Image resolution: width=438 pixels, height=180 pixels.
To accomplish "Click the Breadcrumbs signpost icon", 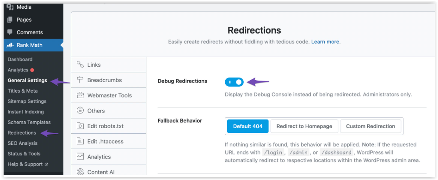I will pyautogui.click(x=80, y=80).
